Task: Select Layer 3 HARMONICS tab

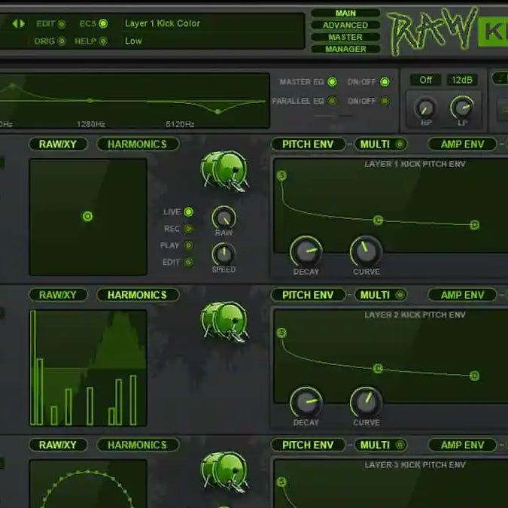Action: pos(138,445)
